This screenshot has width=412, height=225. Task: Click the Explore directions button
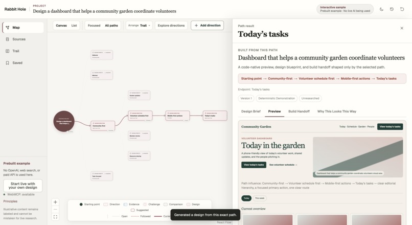pyautogui.click(x=171, y=26)
